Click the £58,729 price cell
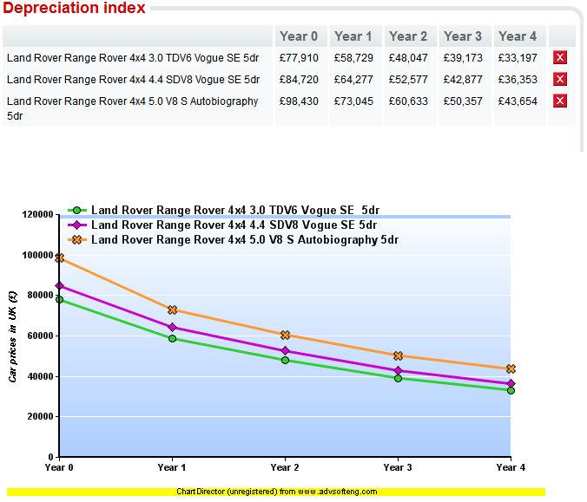The width and height of the screenshot is (587, 502). [x=353, y=58]
